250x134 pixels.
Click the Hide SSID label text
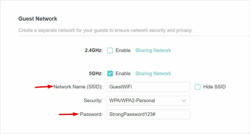pos(214,87)
